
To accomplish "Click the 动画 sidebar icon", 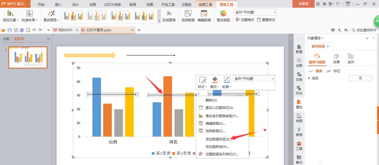I will 299,63.
